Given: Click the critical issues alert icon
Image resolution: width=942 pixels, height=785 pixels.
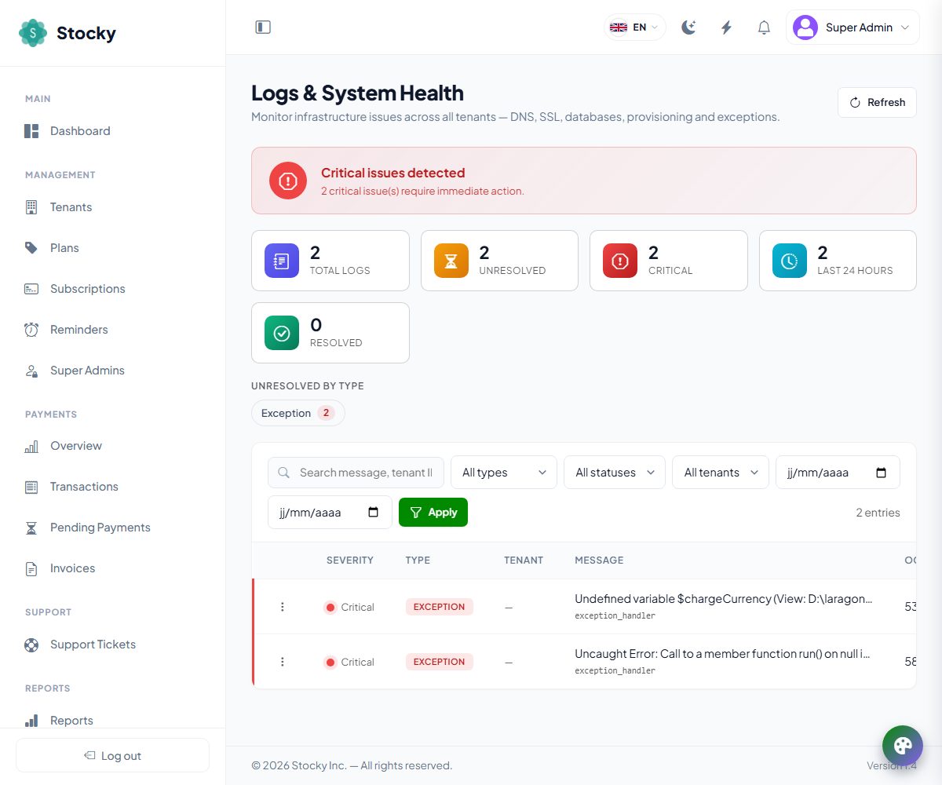Looking at the screenshot, I should [288, 181].
